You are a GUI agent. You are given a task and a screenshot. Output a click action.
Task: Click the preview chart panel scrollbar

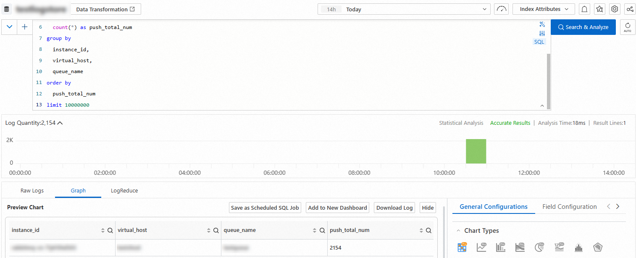(x=444, y=231)
